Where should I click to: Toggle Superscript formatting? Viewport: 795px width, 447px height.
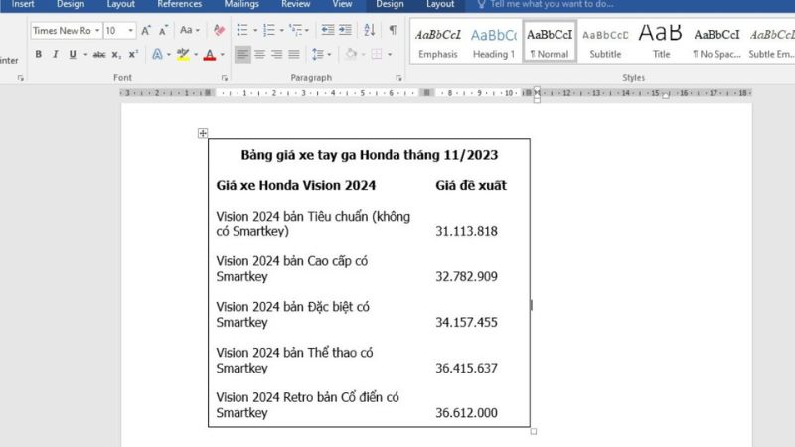(133, 54)
